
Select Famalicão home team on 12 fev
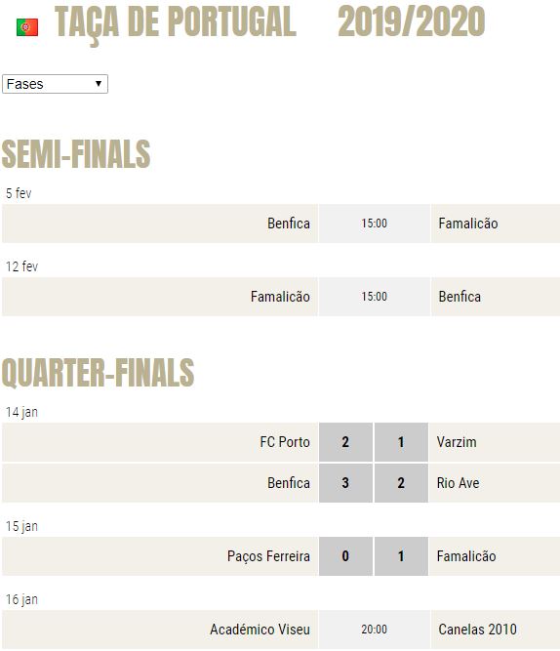(x=280, y=297)
